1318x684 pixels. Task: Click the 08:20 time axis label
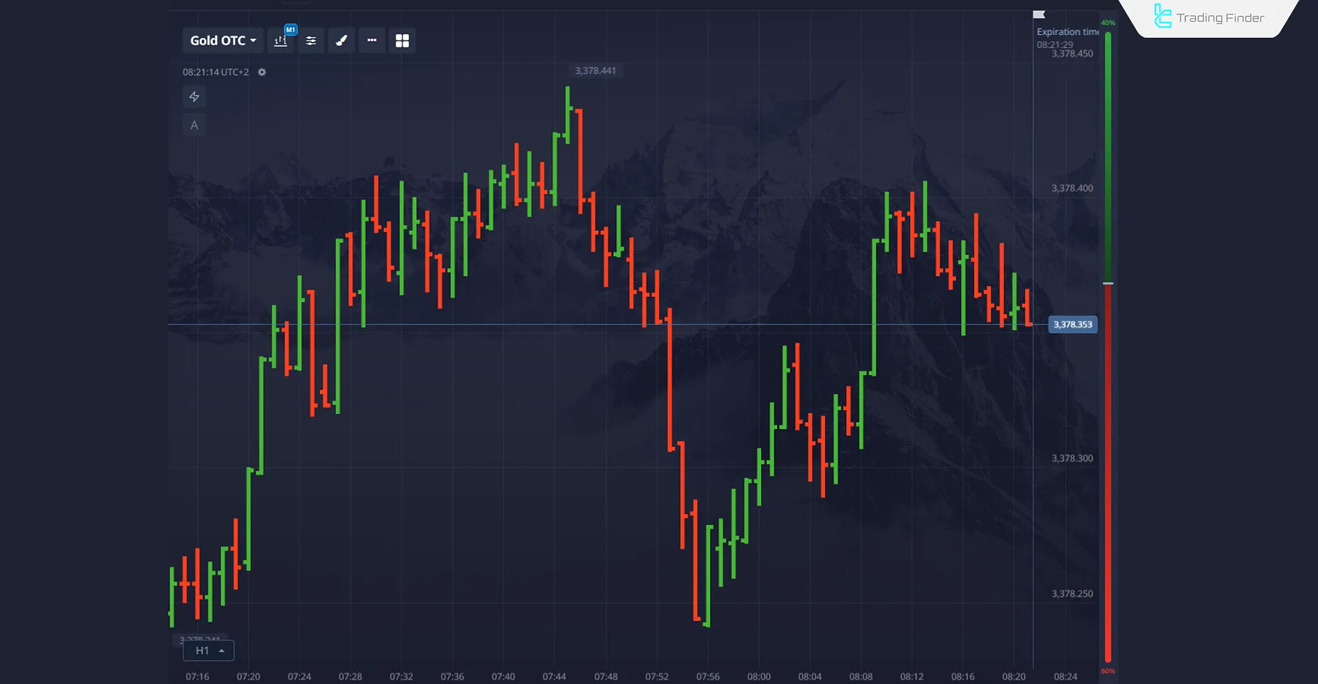tap(1014, 676)
